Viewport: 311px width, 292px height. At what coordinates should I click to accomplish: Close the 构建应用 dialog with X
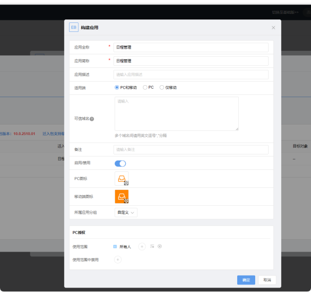click(273, 27)
